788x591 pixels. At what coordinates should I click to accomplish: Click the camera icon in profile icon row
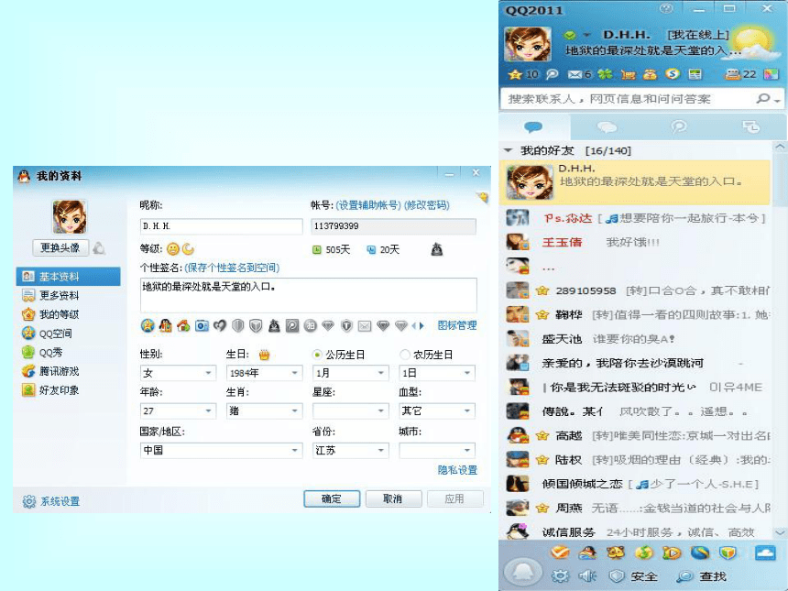[x=202, y=325]
